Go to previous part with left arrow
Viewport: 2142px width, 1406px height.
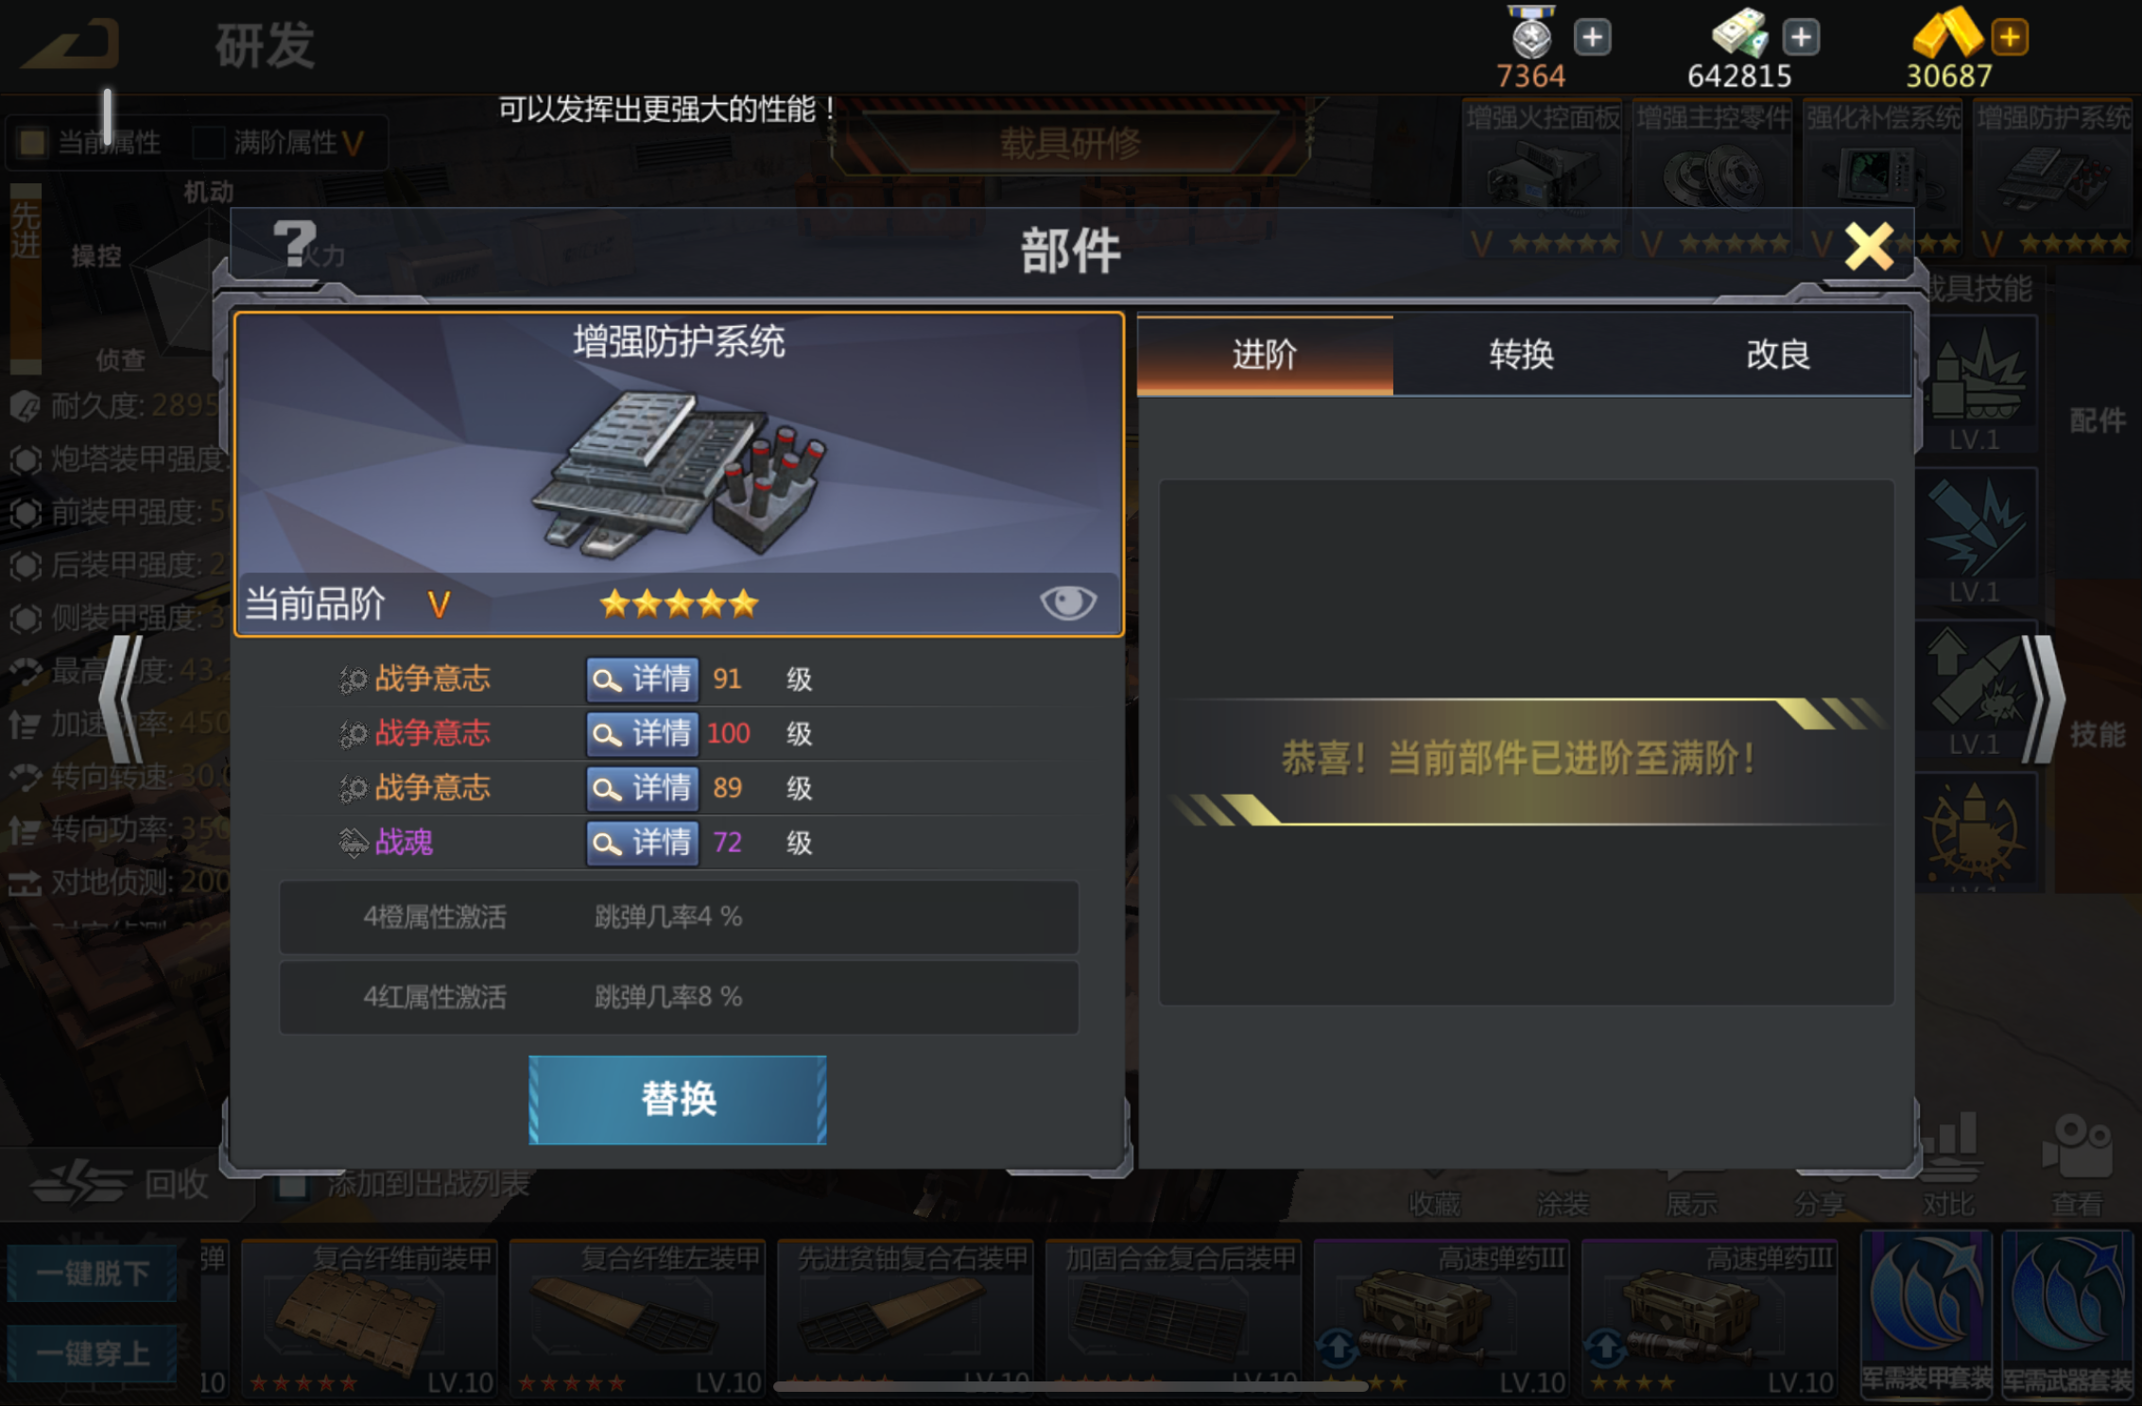(x=123, y=699)
